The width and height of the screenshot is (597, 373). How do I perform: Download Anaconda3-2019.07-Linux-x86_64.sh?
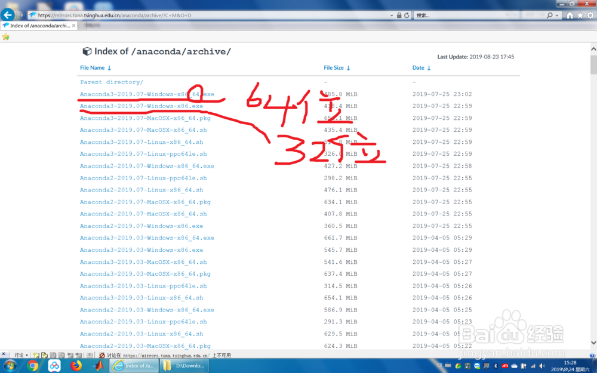coord(141,142)
